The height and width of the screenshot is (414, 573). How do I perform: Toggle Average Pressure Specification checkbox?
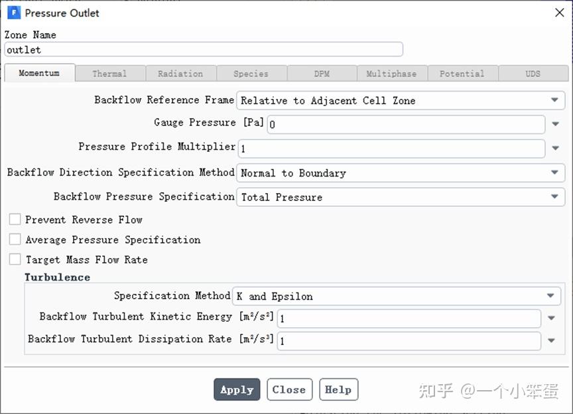15,240
